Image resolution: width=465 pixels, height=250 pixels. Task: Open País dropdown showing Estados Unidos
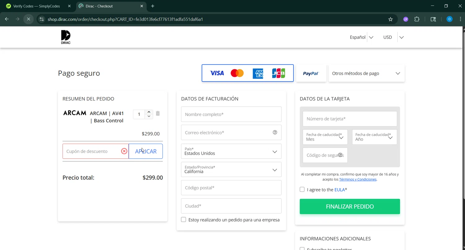point(231,151)
